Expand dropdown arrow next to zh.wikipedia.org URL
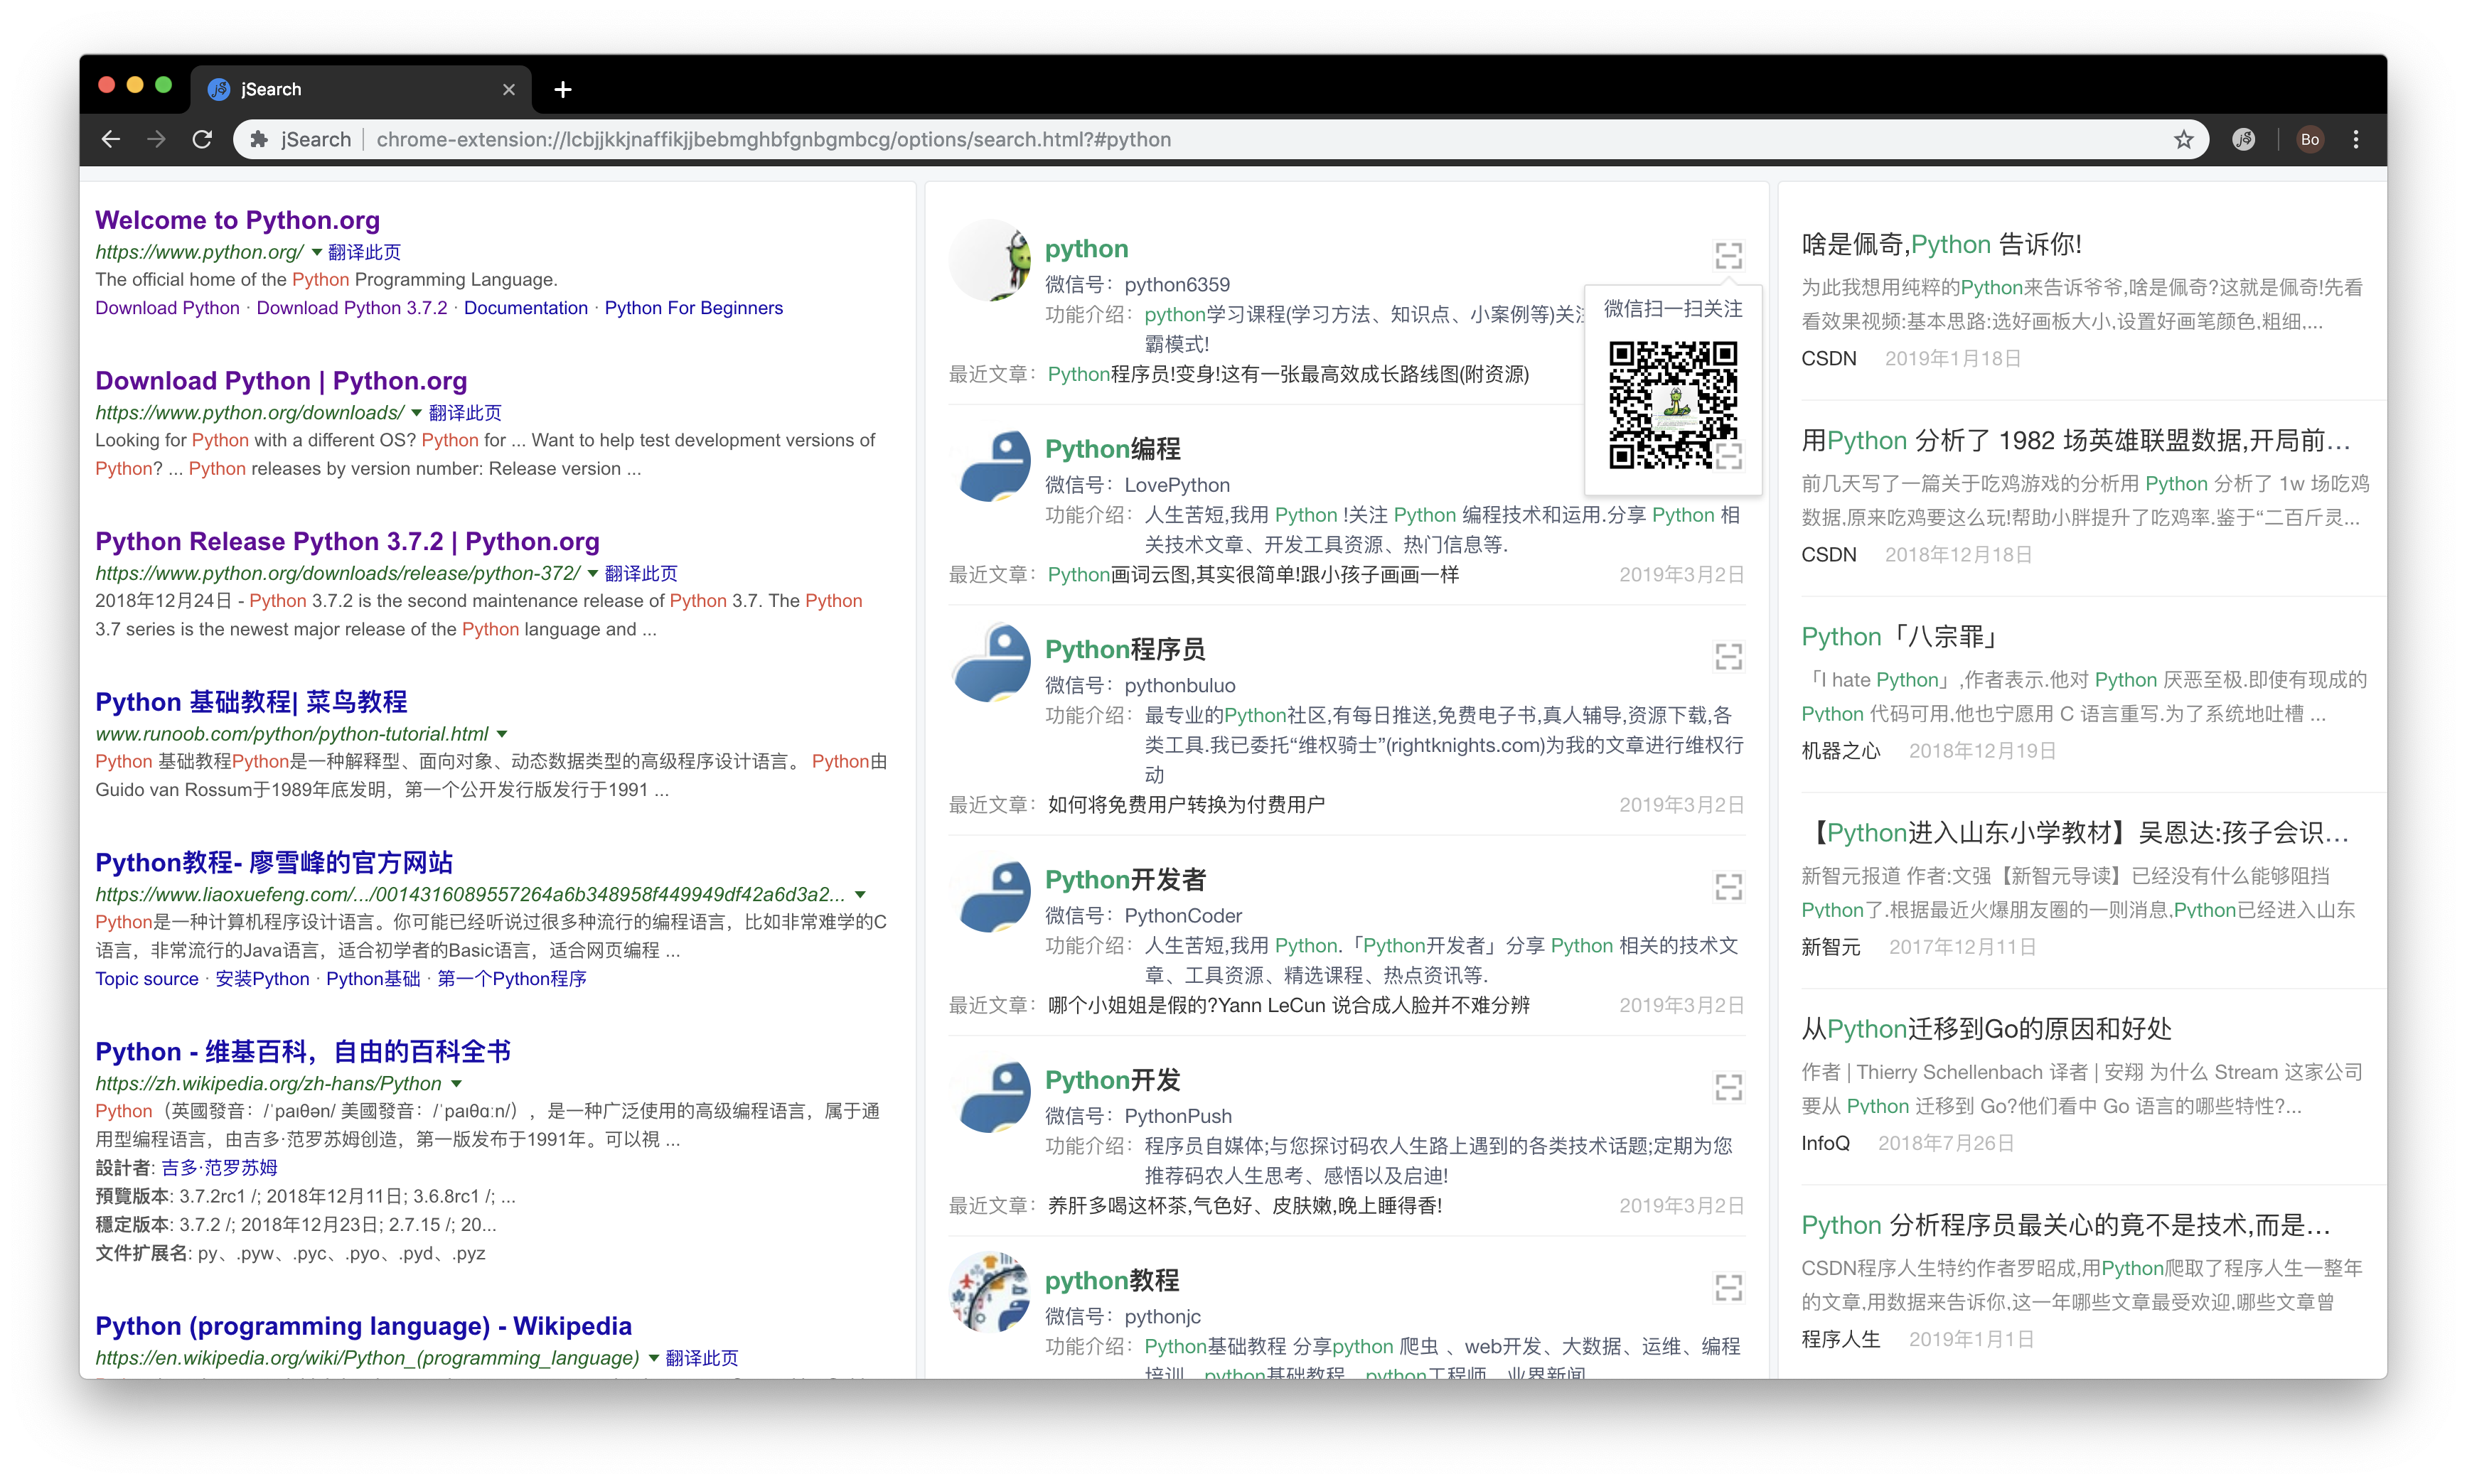This screenshot has height=1484, width=2467. pos(456,1083)
